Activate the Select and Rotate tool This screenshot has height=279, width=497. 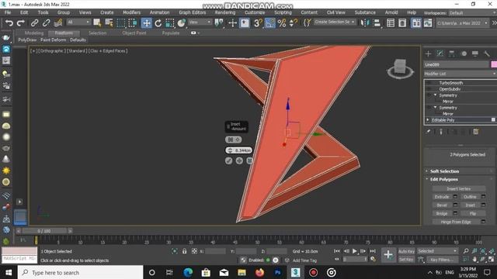coord(158,22)
